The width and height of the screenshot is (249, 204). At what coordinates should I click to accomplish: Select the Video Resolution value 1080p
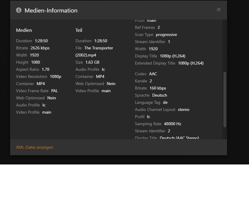56,76
